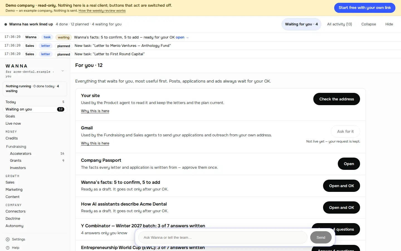
Task: Click "Ask for it" for Gmail
Action: click(x=345, y=131)
